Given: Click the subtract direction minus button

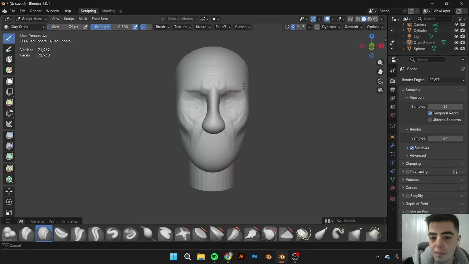Looking at the screenshot, I should pyautogui.click(x=149, y=27).
